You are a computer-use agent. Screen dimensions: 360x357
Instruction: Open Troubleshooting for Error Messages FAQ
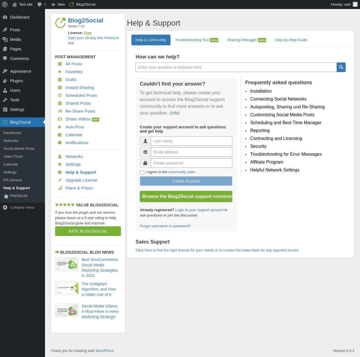(x=286, y=154)
